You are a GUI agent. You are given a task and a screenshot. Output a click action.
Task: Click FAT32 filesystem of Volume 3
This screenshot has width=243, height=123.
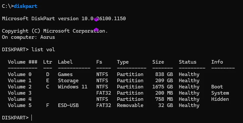pyautogui.click(x=103, y=93)
